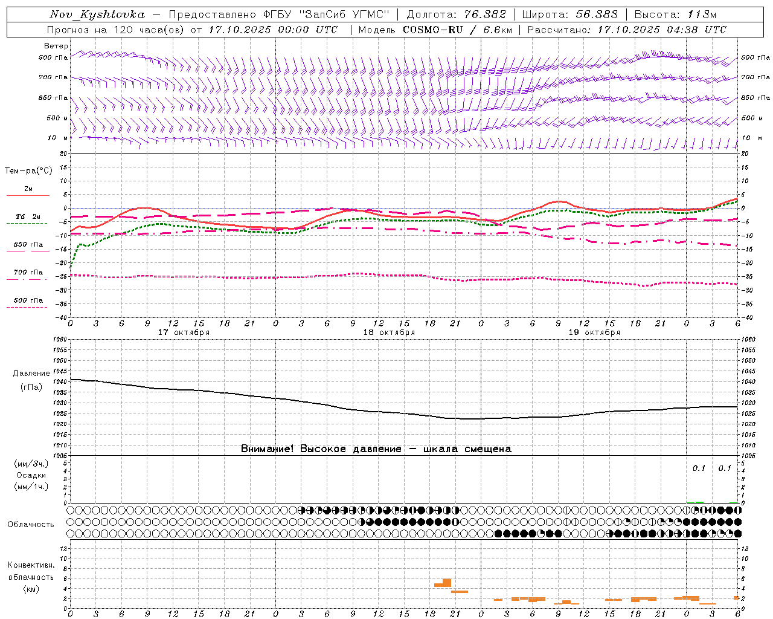Click the (км) convective cloud unit label
The image size is (773, 619).
(31, 589)
